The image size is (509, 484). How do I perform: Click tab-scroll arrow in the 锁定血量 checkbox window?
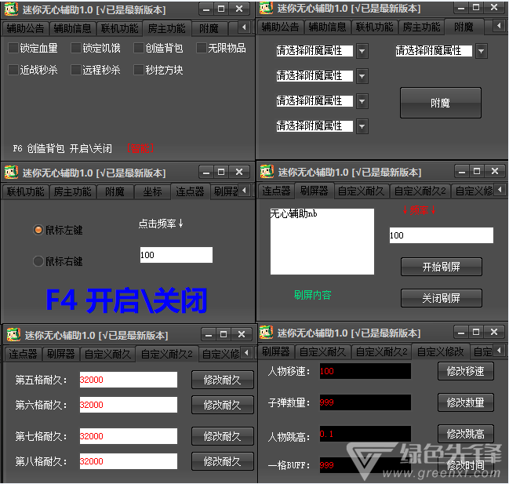[244, 27]
